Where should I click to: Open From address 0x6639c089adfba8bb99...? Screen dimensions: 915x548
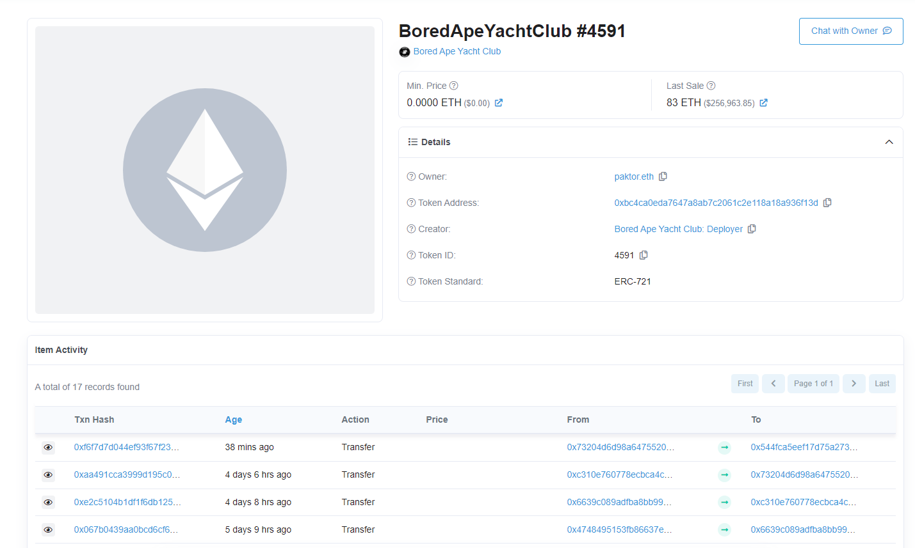point(619,502)
